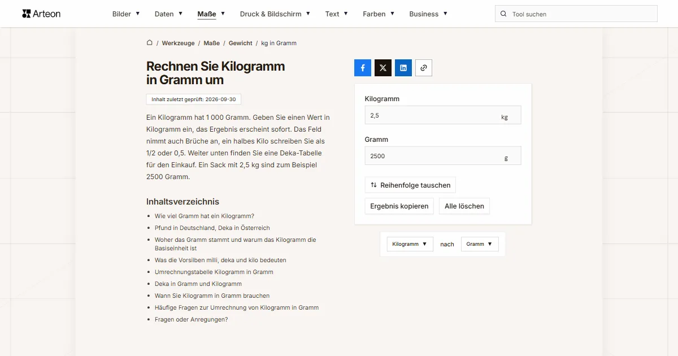
Task: Open the Druck & Bildschirm menu
Action: 275,14
